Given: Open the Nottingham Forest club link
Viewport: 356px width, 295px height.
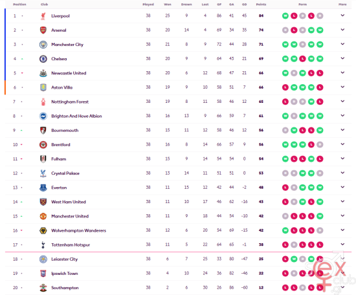Looking at the screenshot, I should 70,102.
